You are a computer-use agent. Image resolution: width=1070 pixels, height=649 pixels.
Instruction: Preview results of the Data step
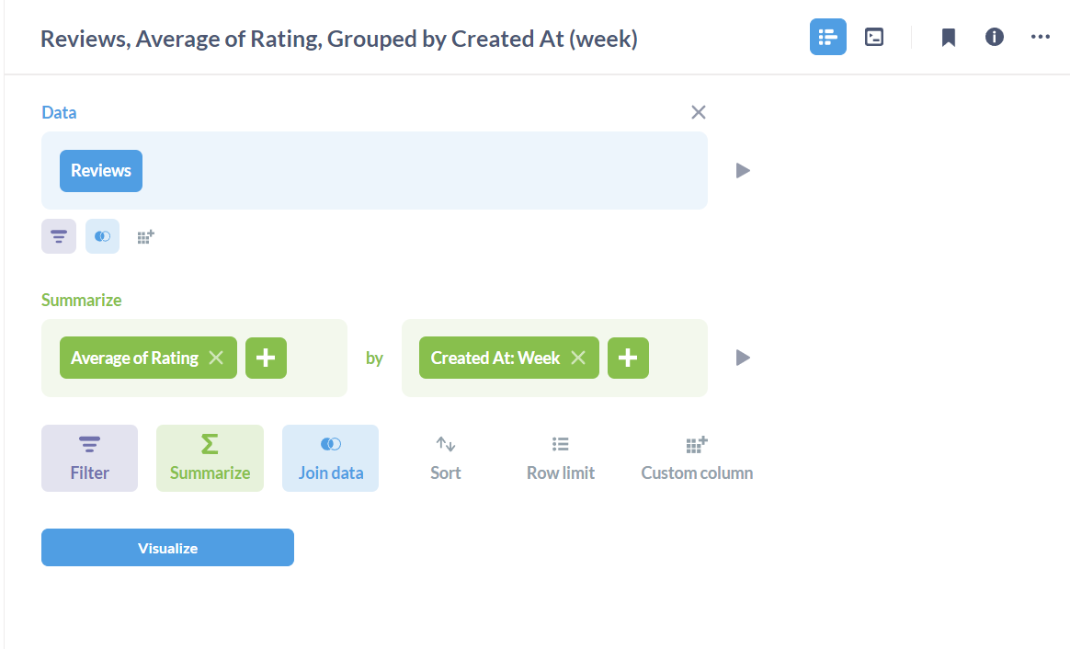742,170
